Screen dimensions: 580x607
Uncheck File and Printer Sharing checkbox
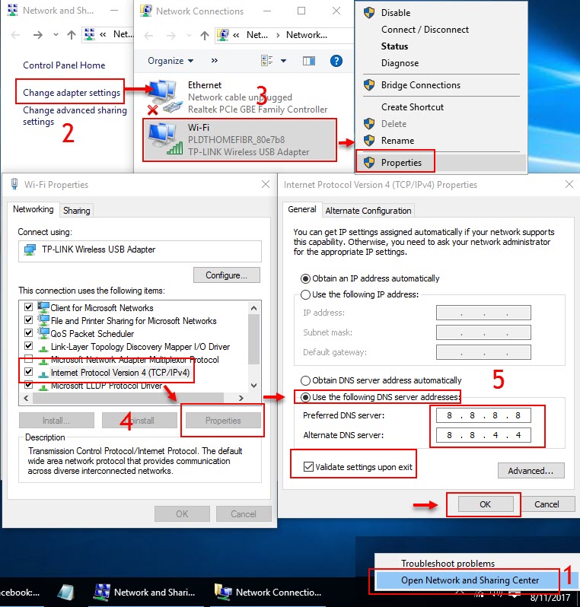pos(28,320)
